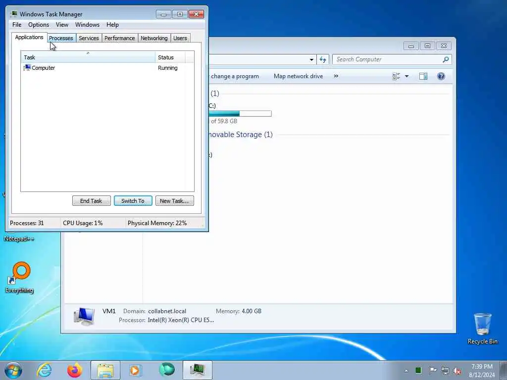
Task: Click the help icon in Computer window
Action: [x=441, y=76]
